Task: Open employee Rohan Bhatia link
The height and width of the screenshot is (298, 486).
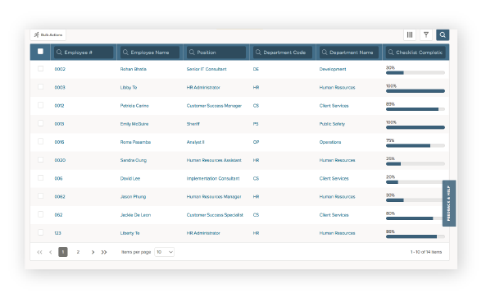Action: coord(134,69)
